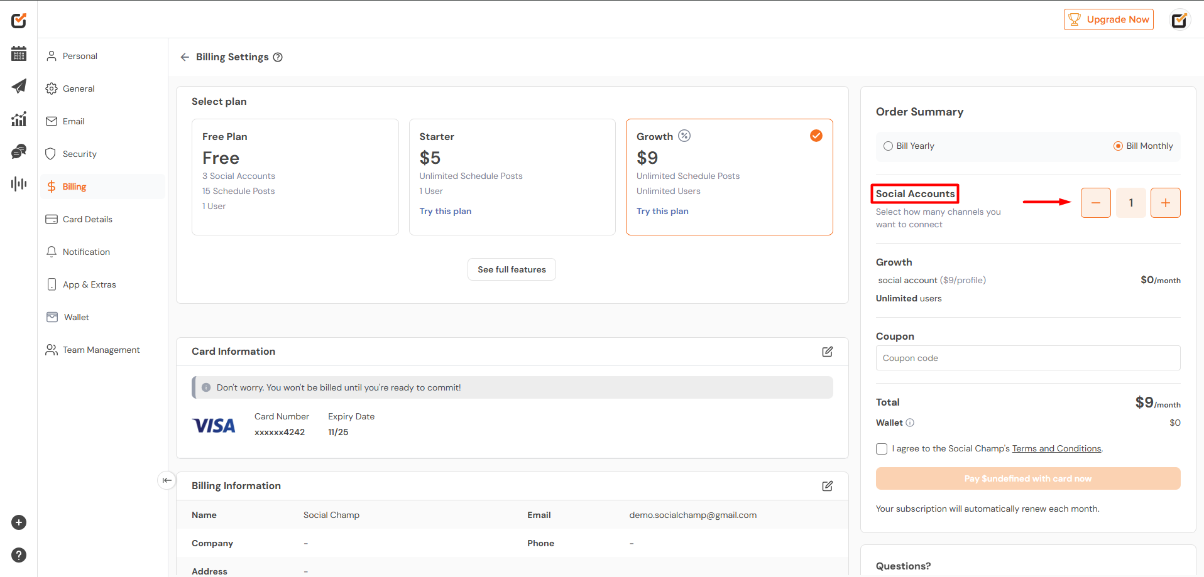1204x577 pixels.
Task: Select the Free Plan card
Action: tap(295, 177)
